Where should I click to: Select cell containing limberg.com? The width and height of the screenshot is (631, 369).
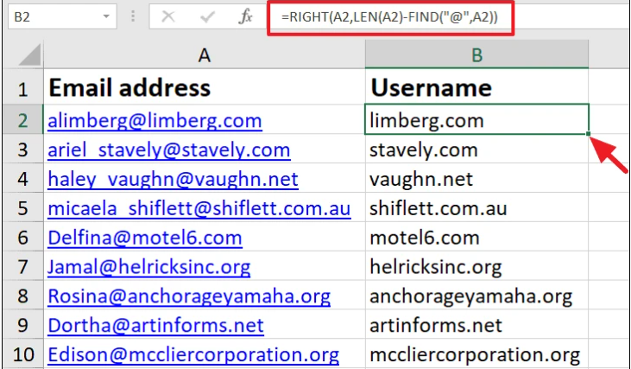476,119
